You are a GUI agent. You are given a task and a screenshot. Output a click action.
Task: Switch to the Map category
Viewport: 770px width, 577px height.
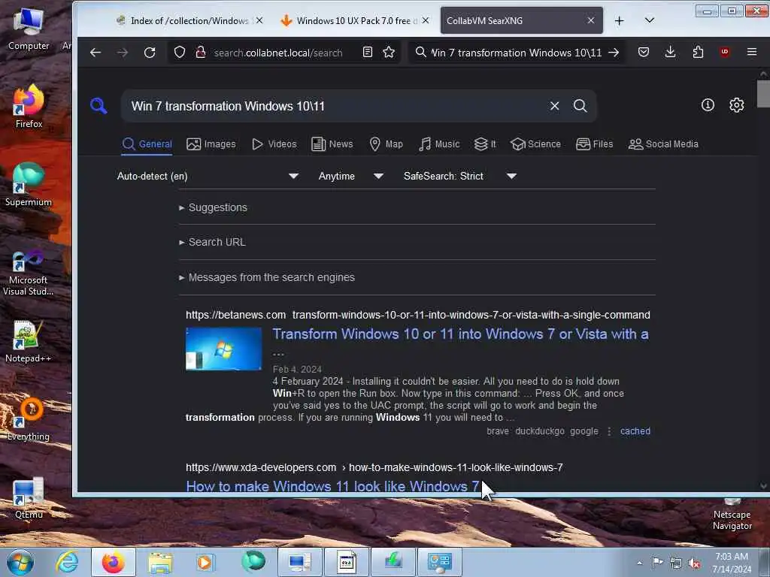(386, 144)
